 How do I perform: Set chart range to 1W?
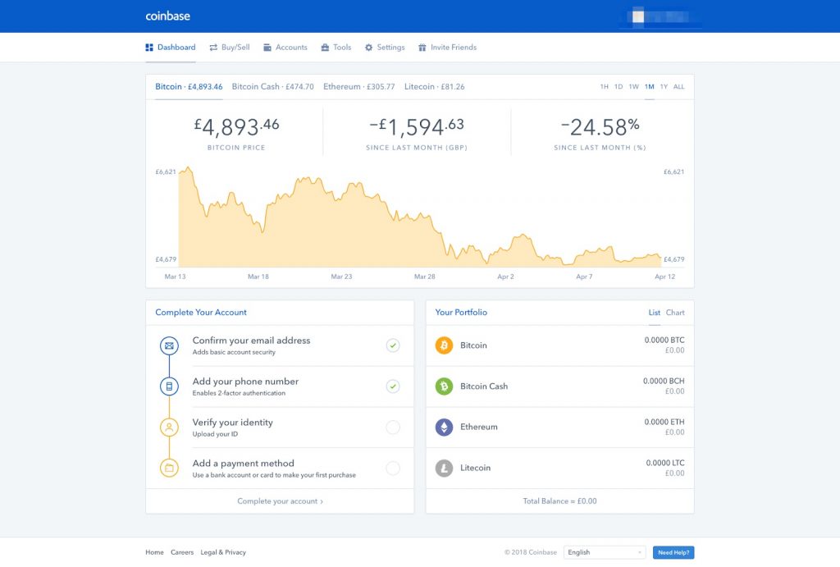634,87
